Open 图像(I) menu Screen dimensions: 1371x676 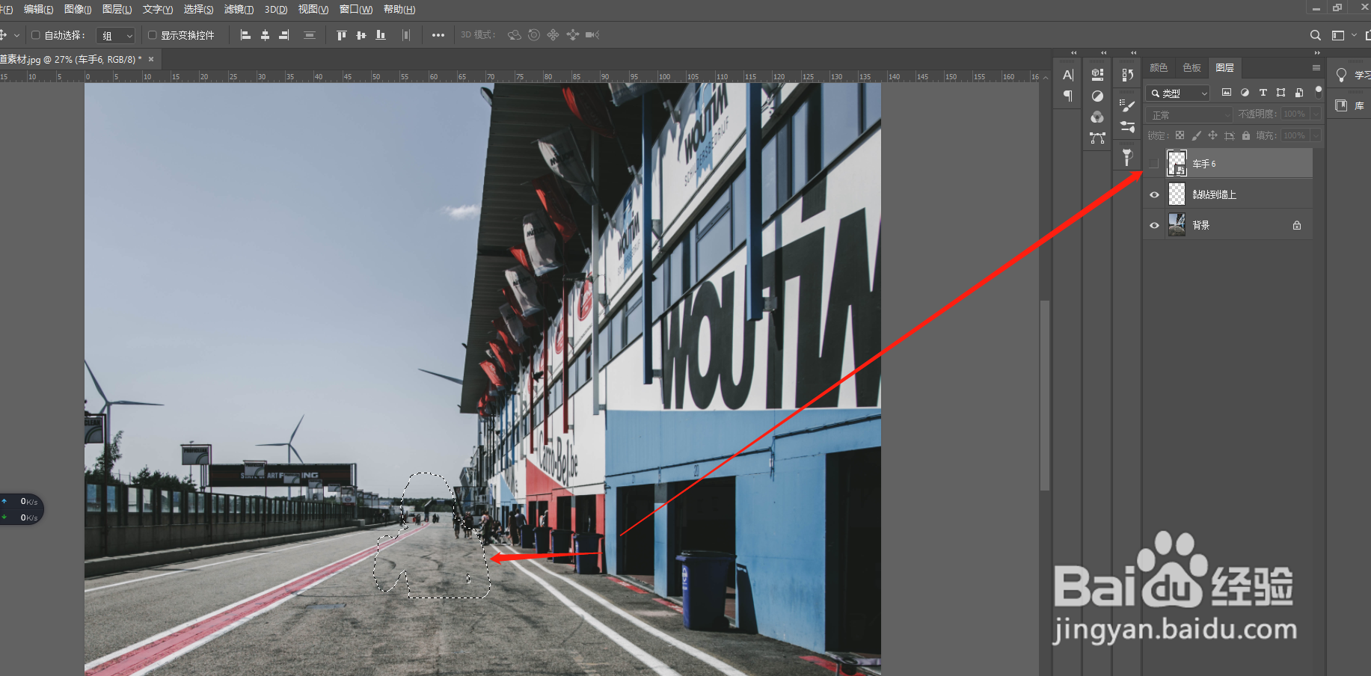[x=78, y=9]
